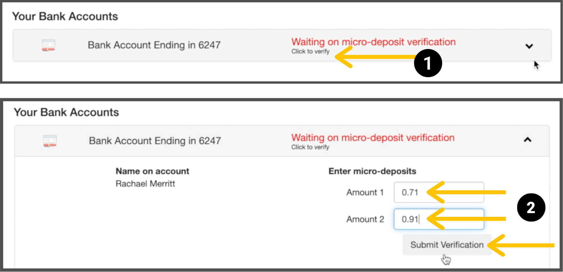The width and height of the screenshot is (563, 272).
Task: Select 'Bank Account Ending in 6247' in the collapsed row
Action: pos(154,45)
